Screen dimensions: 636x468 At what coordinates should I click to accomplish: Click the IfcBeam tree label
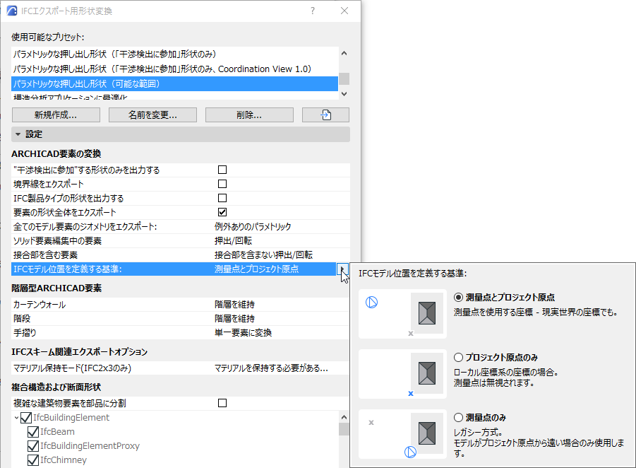[57, 432]
